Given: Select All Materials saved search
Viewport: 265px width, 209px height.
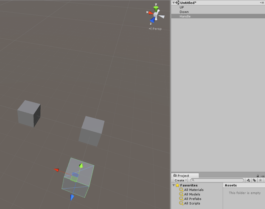Looking at the screenshot, I should pos(194,190).
